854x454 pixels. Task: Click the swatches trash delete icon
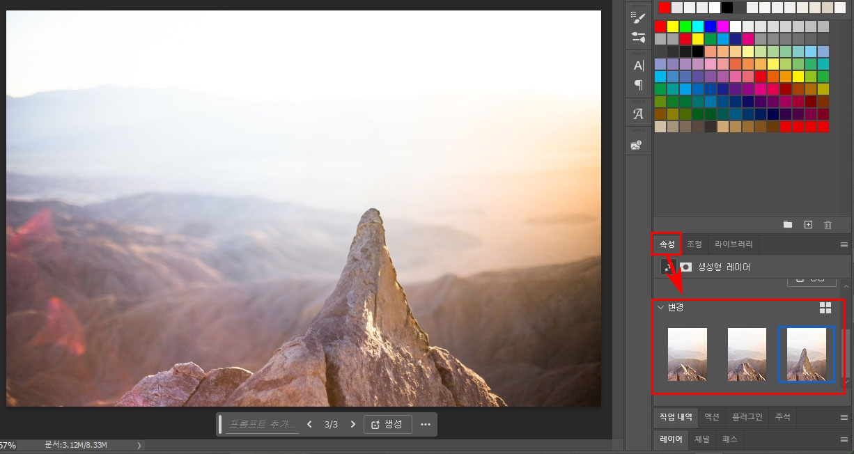click(x=828, y=224)
